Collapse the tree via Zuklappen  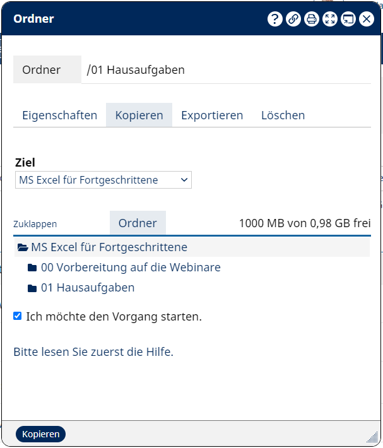click(x=35, y=224)
